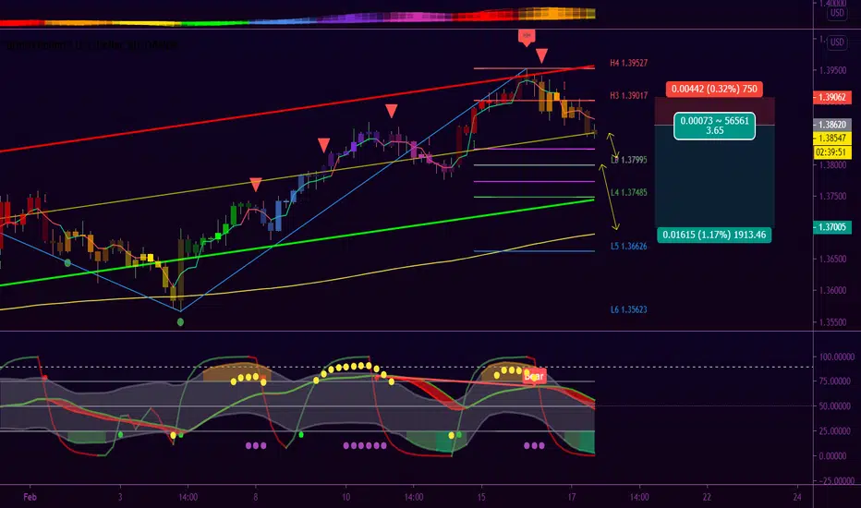Screen dimensions: 861x508
Task: Click the green 1.37005 price axis label
Action: click(x=831, y=227)
